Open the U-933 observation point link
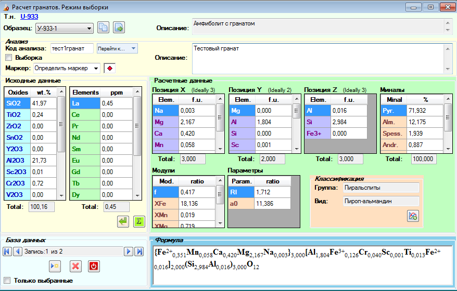The width and height of the screenshot is (457, 291). [x=29, y=17]
